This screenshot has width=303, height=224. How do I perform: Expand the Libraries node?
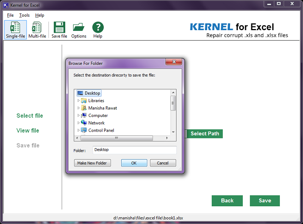coord(78,100)
